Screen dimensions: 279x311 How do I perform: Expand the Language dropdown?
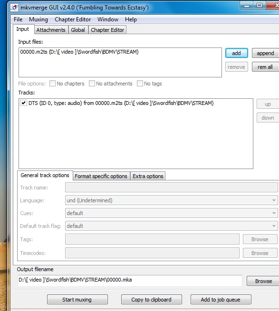(172, 200)
